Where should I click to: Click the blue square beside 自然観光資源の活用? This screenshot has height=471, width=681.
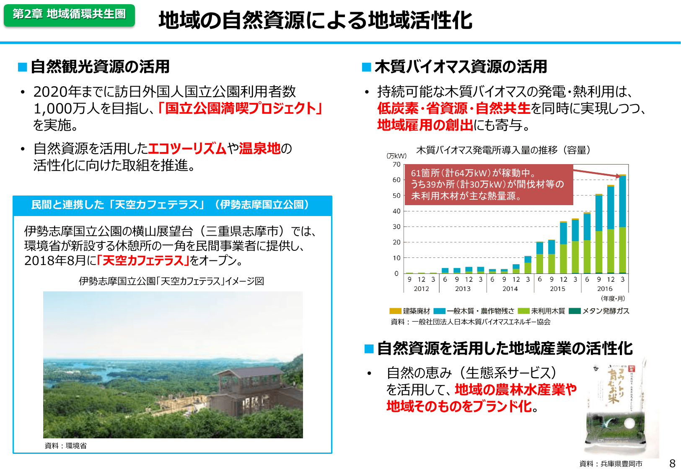(x=23, y=67)
